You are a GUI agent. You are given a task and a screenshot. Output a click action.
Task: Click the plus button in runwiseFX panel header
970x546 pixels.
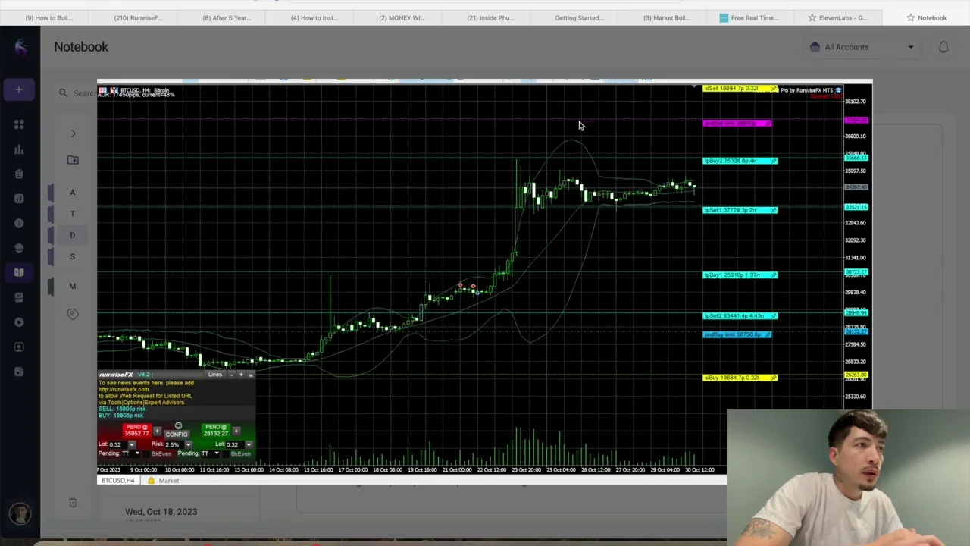pyautogui.click(x=241, y=375)
